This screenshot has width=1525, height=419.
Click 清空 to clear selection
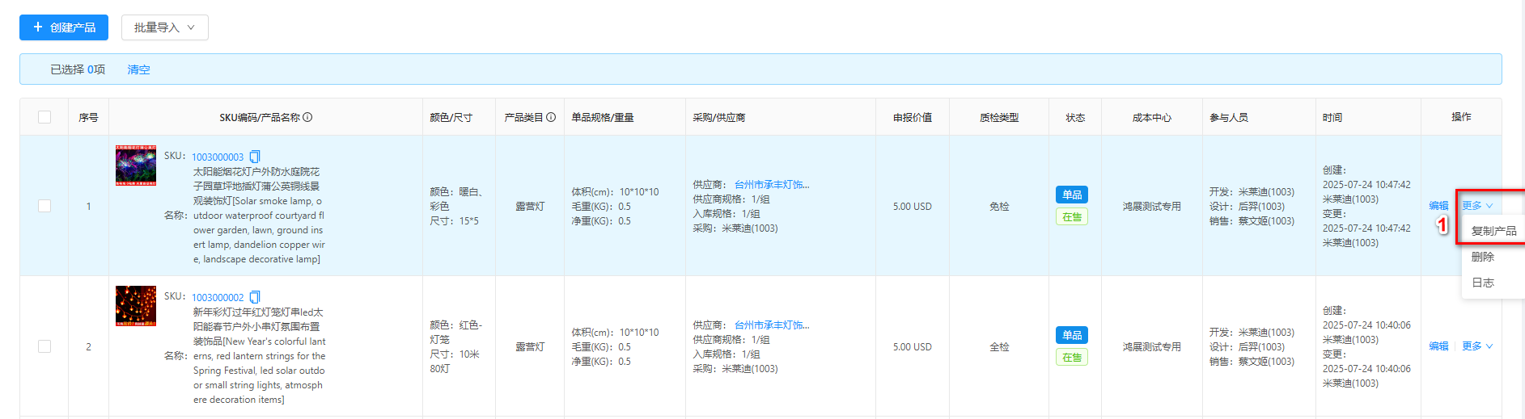pos(138,69)
